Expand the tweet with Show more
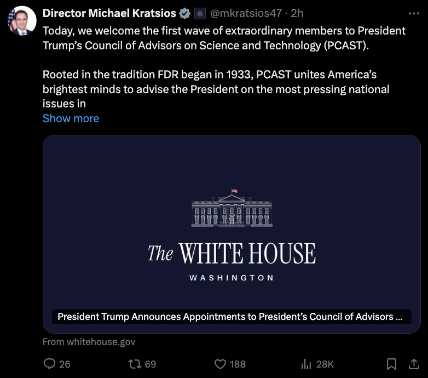The height and width of the screenshot is (378, 428). 71,118
